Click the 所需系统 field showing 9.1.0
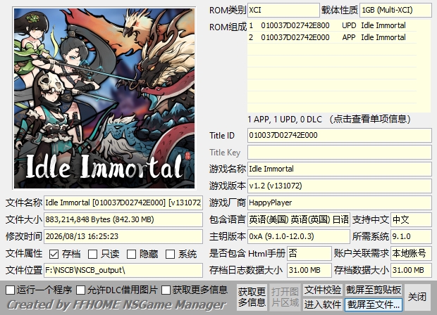Viewport: 437px width, 315px height. 411,236
